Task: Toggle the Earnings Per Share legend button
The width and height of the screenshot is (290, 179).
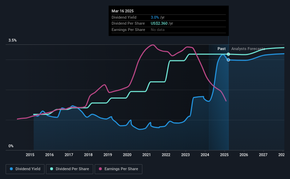Action: coord(119,169)
